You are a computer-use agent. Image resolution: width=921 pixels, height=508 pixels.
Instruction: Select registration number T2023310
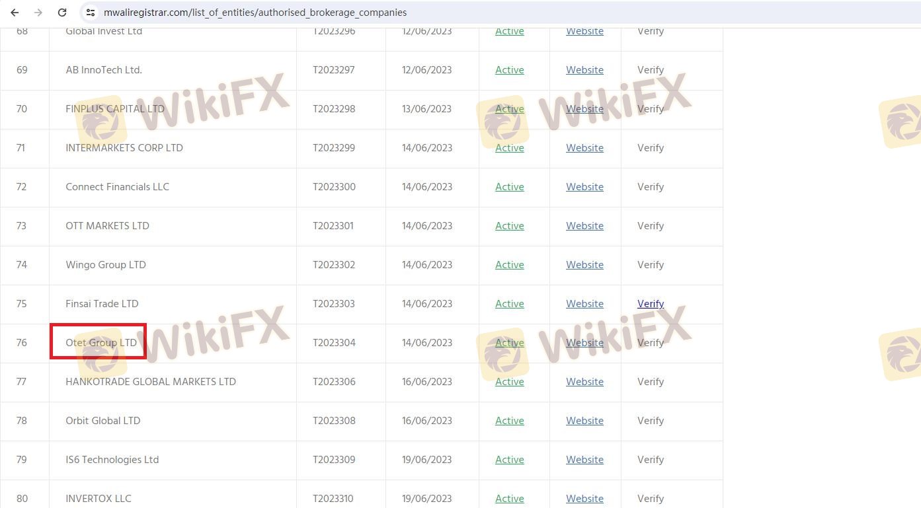point(333,499)
